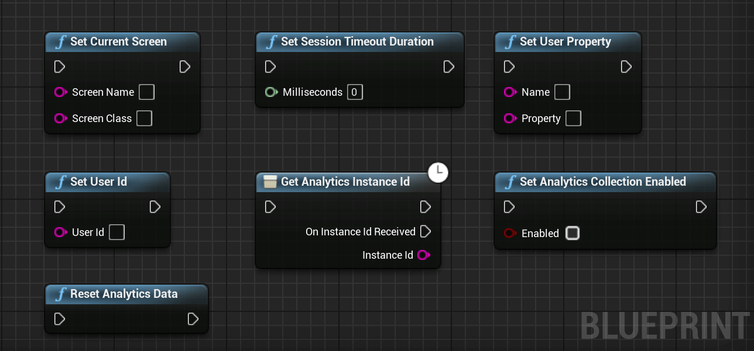
Task: Click input exec pin on Set Session Timeout Duration
Action: point(270,67)
